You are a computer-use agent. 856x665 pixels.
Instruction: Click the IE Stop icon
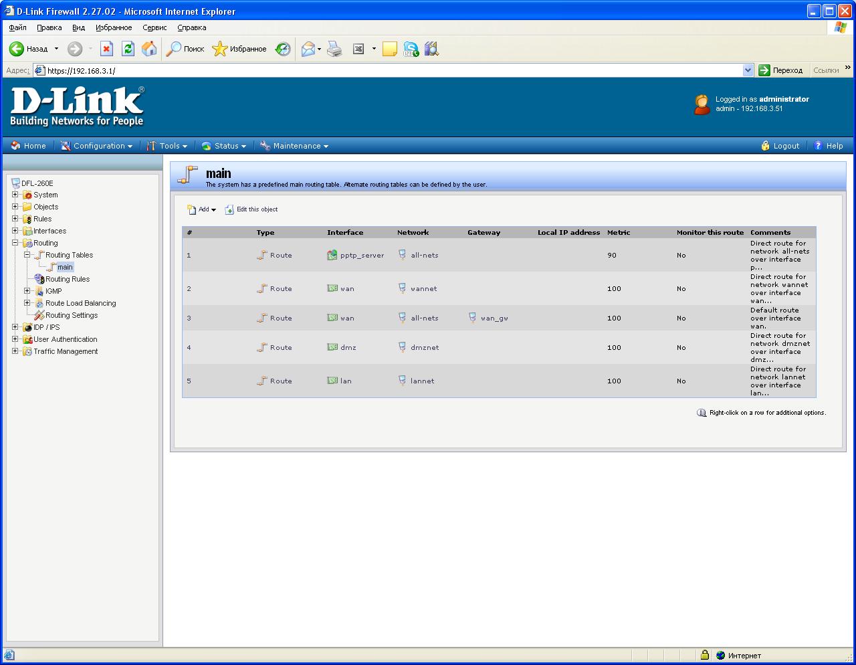pos(106,49)
